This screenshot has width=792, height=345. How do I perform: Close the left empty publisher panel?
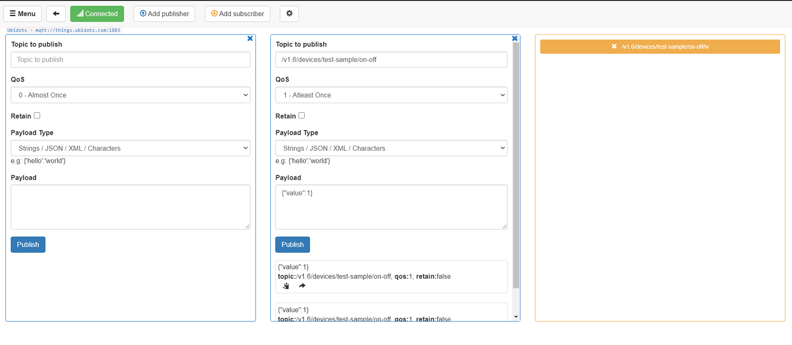pos(250,38)
